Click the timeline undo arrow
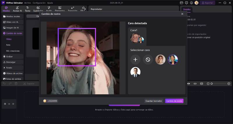The image size is (233, 124). 4,84
